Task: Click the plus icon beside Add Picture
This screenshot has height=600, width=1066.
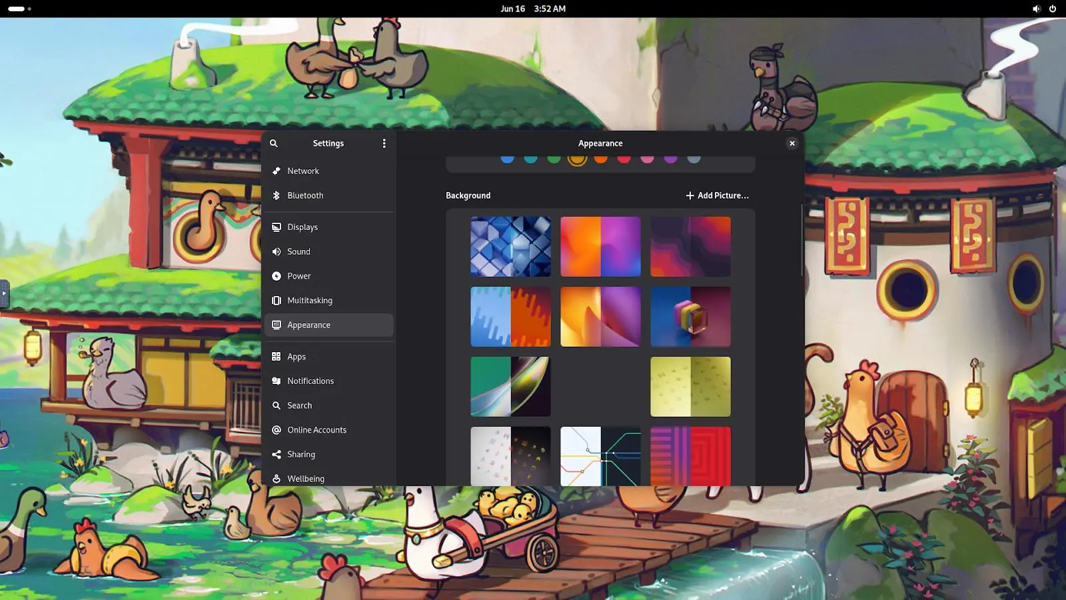Action: [x=690, y=195]
